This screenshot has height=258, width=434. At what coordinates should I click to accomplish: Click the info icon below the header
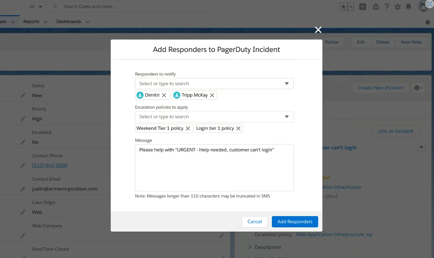point(427,23)
